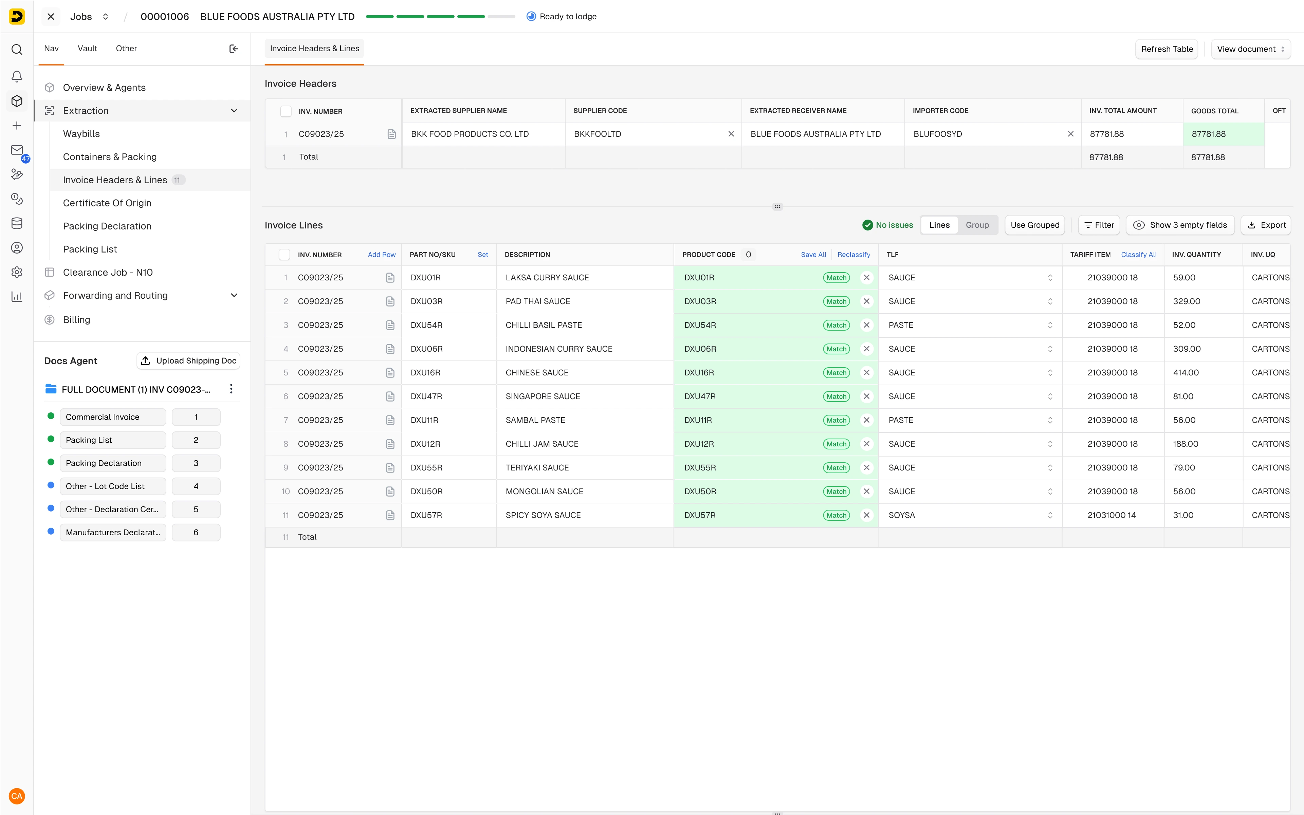Switch to the Vault tab
The image size is (1304, 815).
[87, 49]
